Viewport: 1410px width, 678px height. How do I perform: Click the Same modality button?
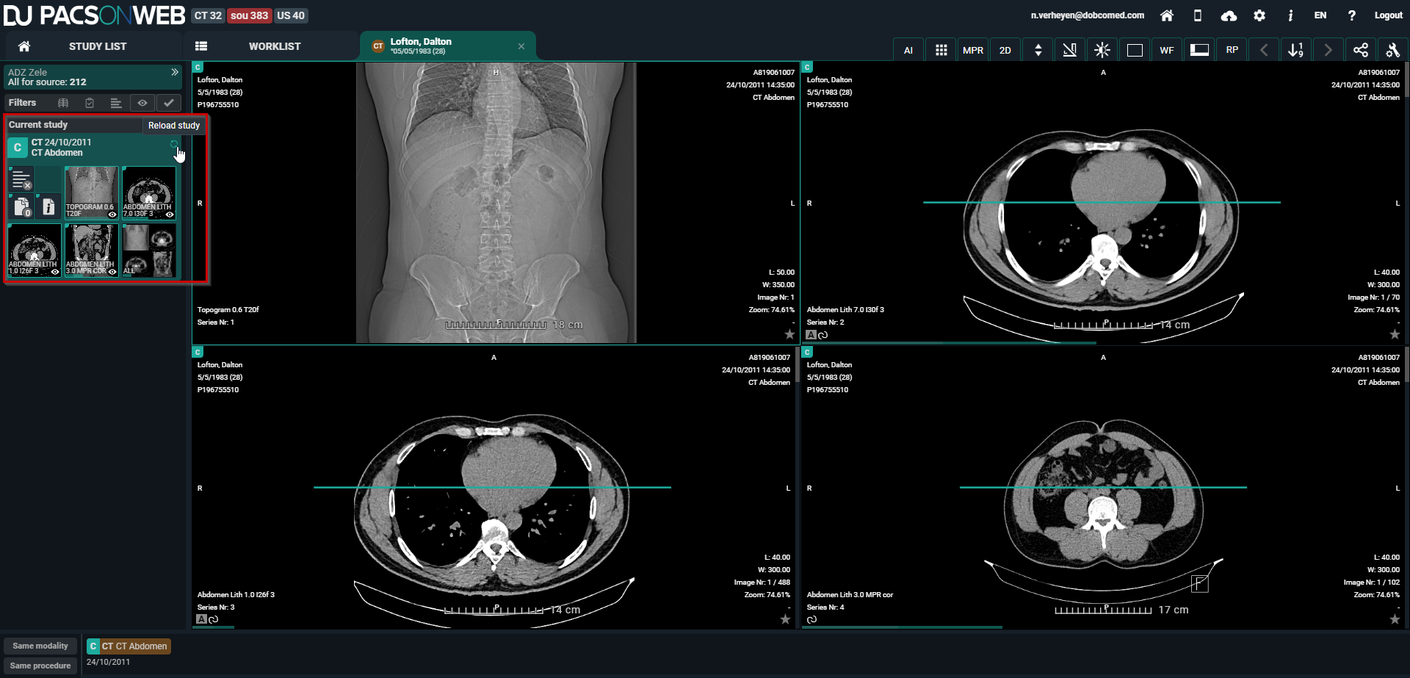(x=40, y=646)
